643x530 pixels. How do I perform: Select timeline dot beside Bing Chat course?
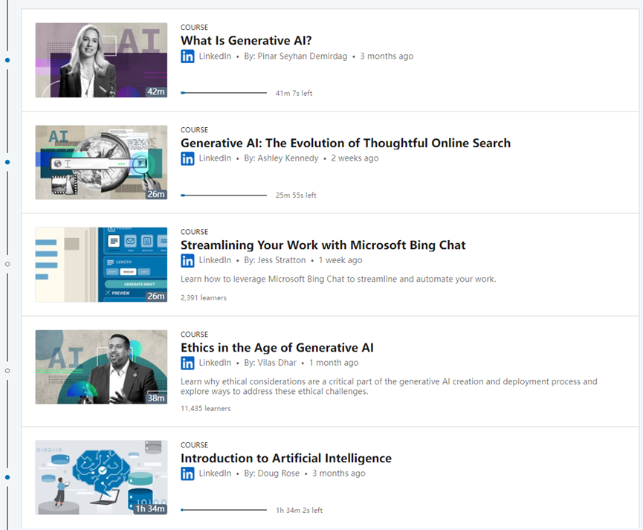pyautogui.click(x=7, y=264)
